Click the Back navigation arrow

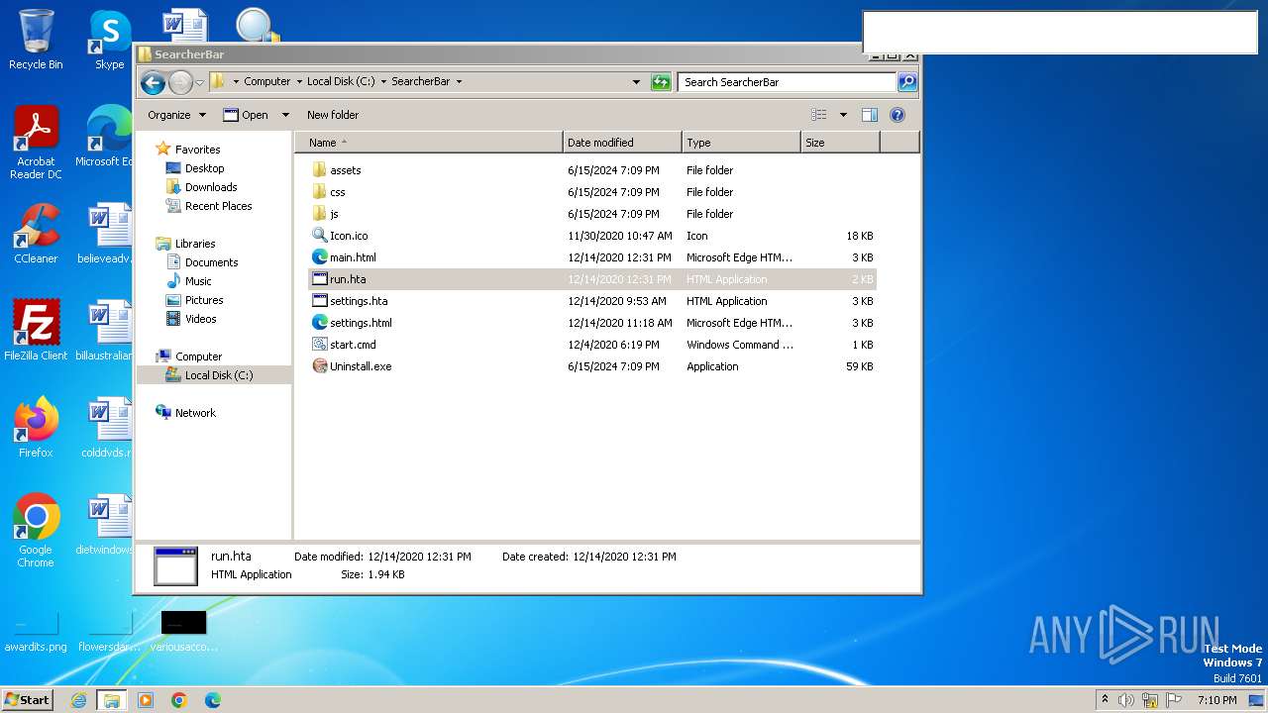click(153, 82)
